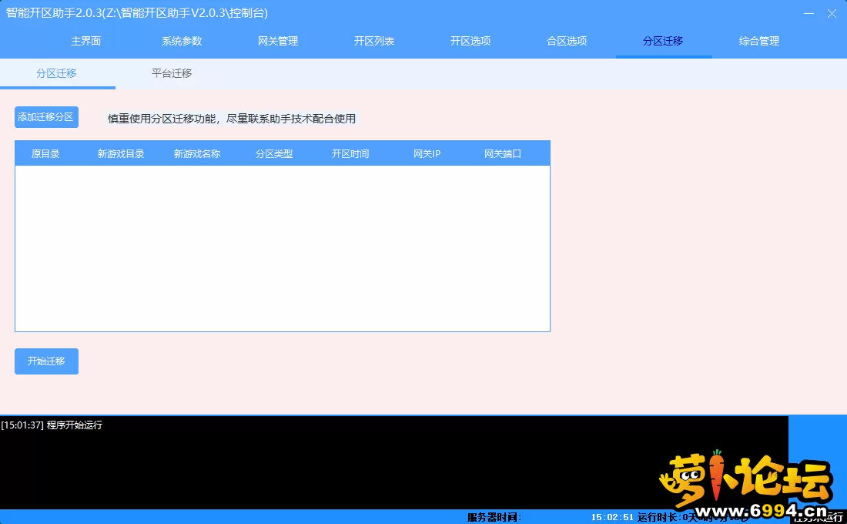The width and height of the screenshot is (847, 524).
Task: Switch to the 平台迁移 sub-tab
Action: [172, 74]
